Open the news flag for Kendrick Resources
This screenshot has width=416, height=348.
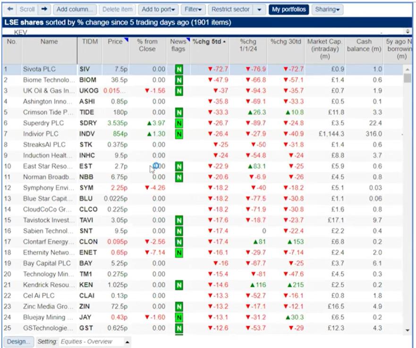(x=179, y=285)
